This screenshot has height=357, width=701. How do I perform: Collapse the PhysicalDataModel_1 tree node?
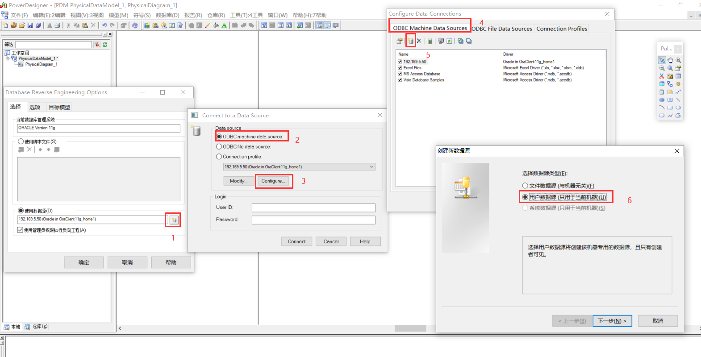pos(8,58)
